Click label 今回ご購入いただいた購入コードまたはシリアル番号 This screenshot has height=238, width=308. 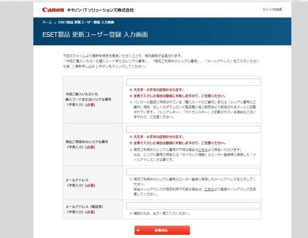[x=89, y=97]
